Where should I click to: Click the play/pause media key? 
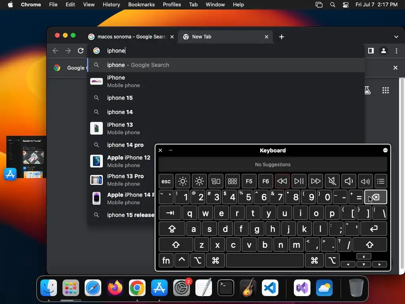(299, 181)
